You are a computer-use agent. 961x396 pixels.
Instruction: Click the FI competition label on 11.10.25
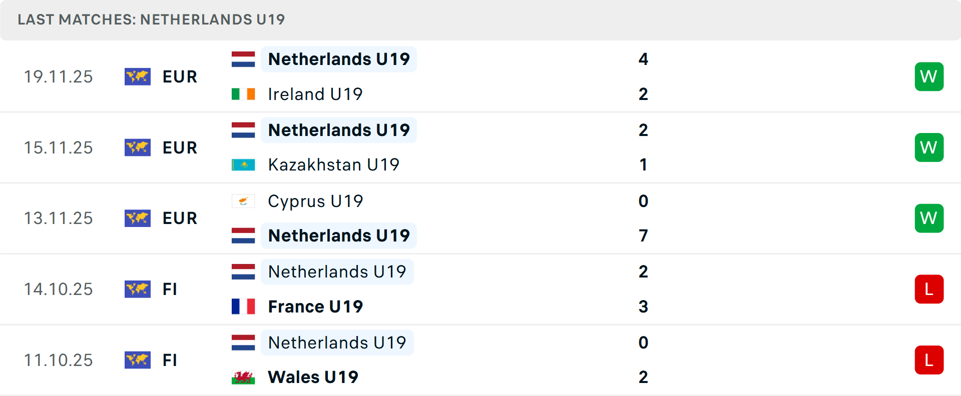click(170, 360)
